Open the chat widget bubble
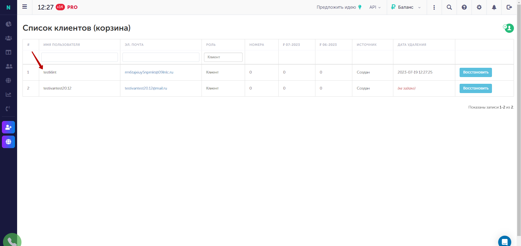 505,241
